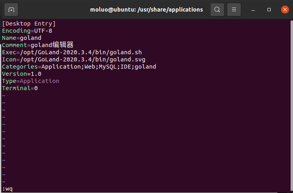Image resolution: width=293 pixels, height=193 pixels.
Task: Click the :wq command line
Action: point(8,189)
